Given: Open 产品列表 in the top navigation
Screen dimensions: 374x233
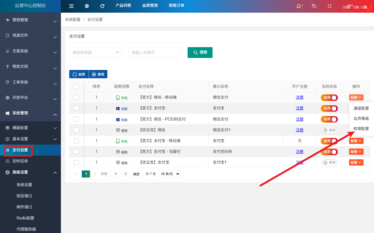Looking at the screenshot, I should [123, 6].
